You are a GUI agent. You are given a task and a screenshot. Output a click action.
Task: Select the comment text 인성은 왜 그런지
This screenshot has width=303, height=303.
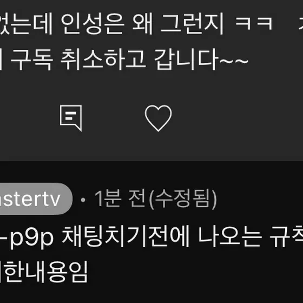pos(142,24)
